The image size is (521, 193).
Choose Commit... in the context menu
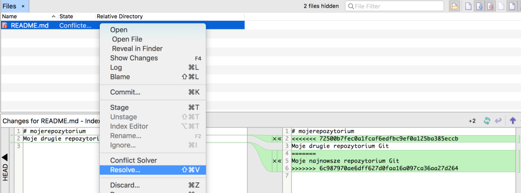coord(153,92)
